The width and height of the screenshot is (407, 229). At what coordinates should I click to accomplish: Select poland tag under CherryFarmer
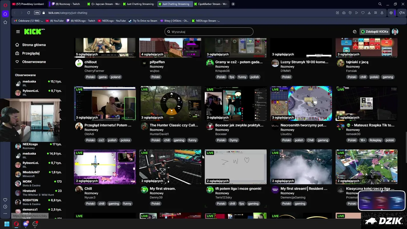(115, 77)
